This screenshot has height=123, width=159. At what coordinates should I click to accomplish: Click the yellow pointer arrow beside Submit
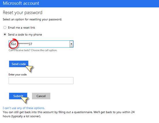coord(25,100)
